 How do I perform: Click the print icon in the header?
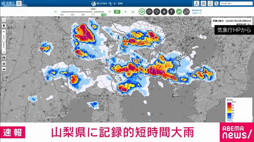tap(204, 3)
